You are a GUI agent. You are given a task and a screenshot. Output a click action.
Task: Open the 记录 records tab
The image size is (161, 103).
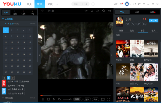[15, 13]
